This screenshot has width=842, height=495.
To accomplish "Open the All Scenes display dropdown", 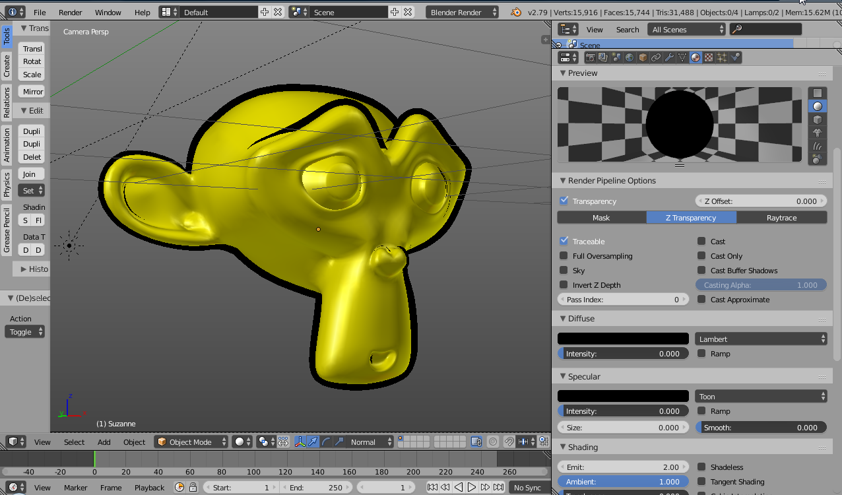I will pos(686,29).
